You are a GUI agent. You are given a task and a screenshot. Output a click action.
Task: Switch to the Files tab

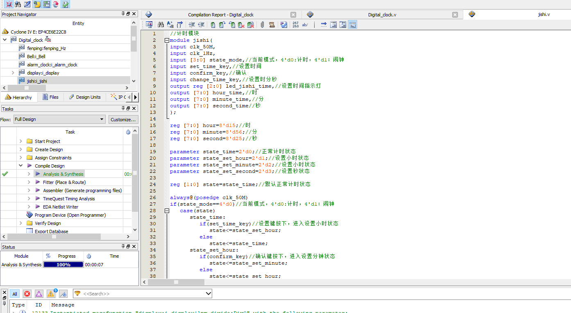[50, 97]
